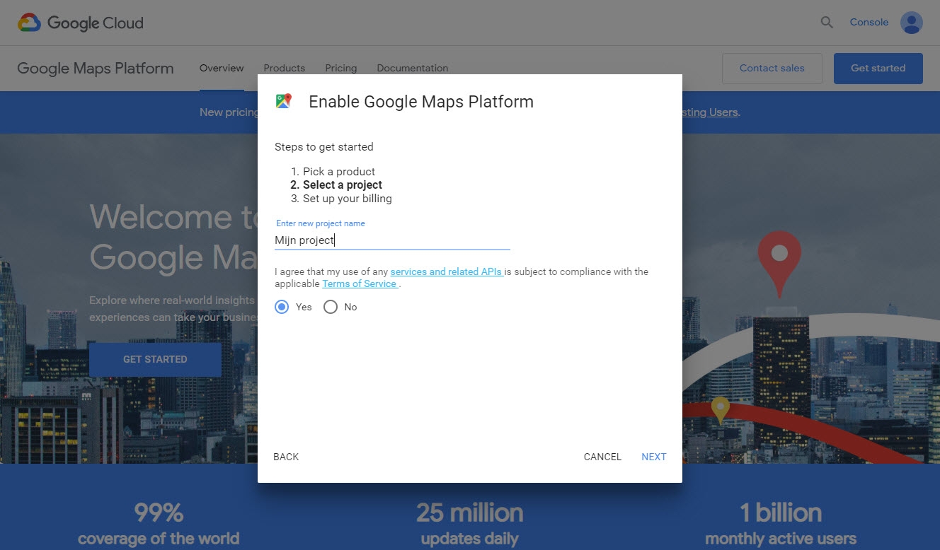940x550 pixels.
Task: Open the Terms of Service link
Action: (360, 283)
